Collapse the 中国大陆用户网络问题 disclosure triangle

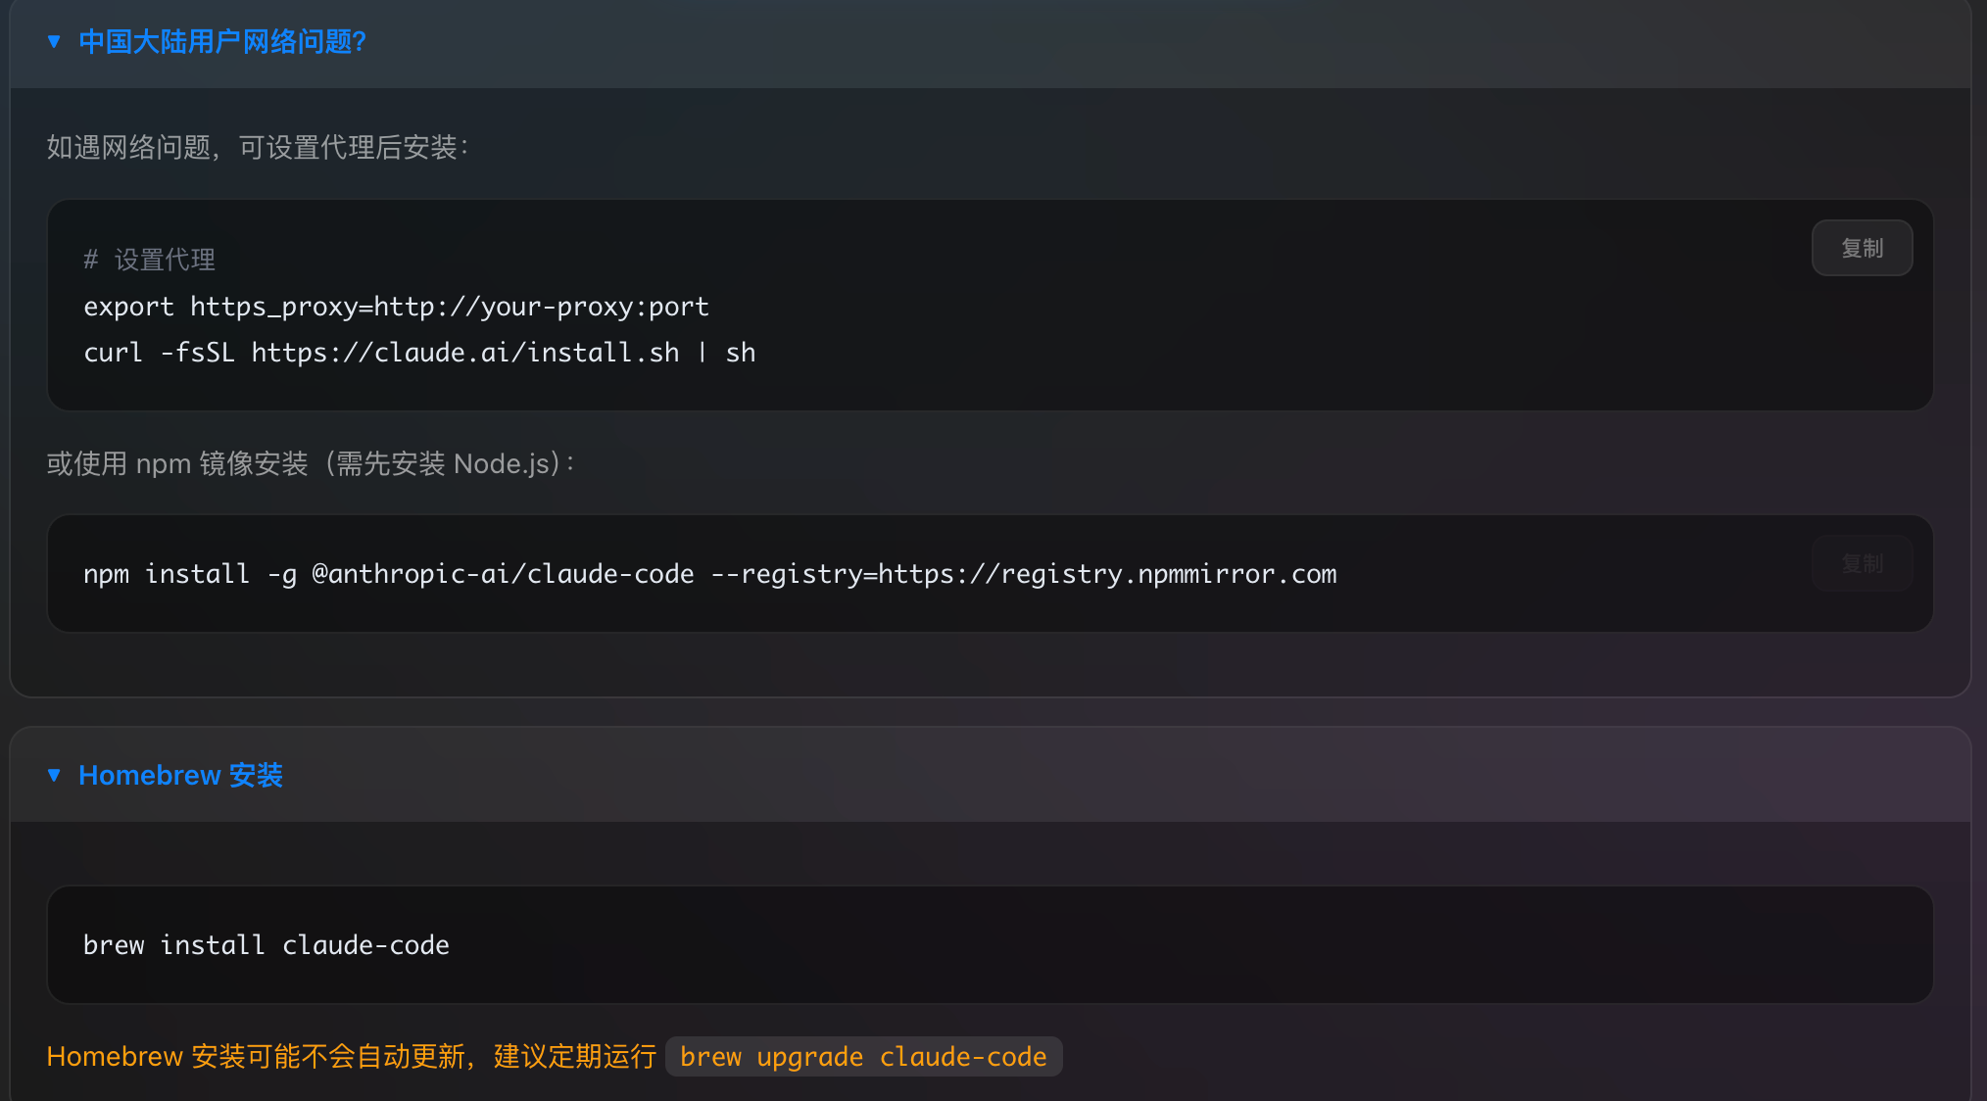pyautogui.click(x=54, y=41)
